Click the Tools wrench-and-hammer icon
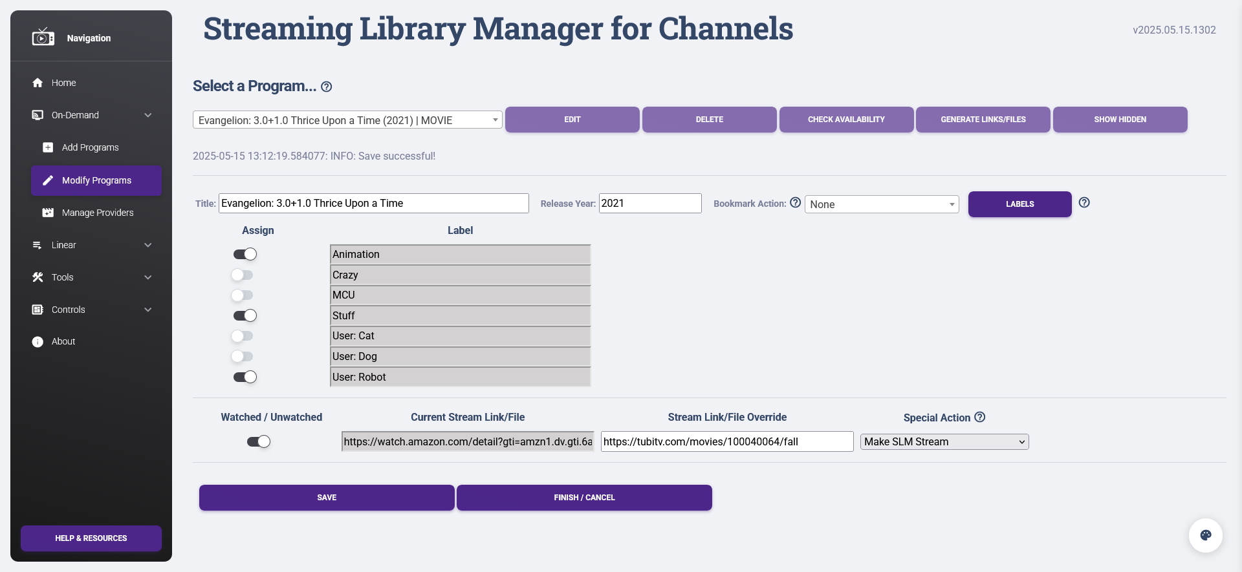 coord(38,277)
